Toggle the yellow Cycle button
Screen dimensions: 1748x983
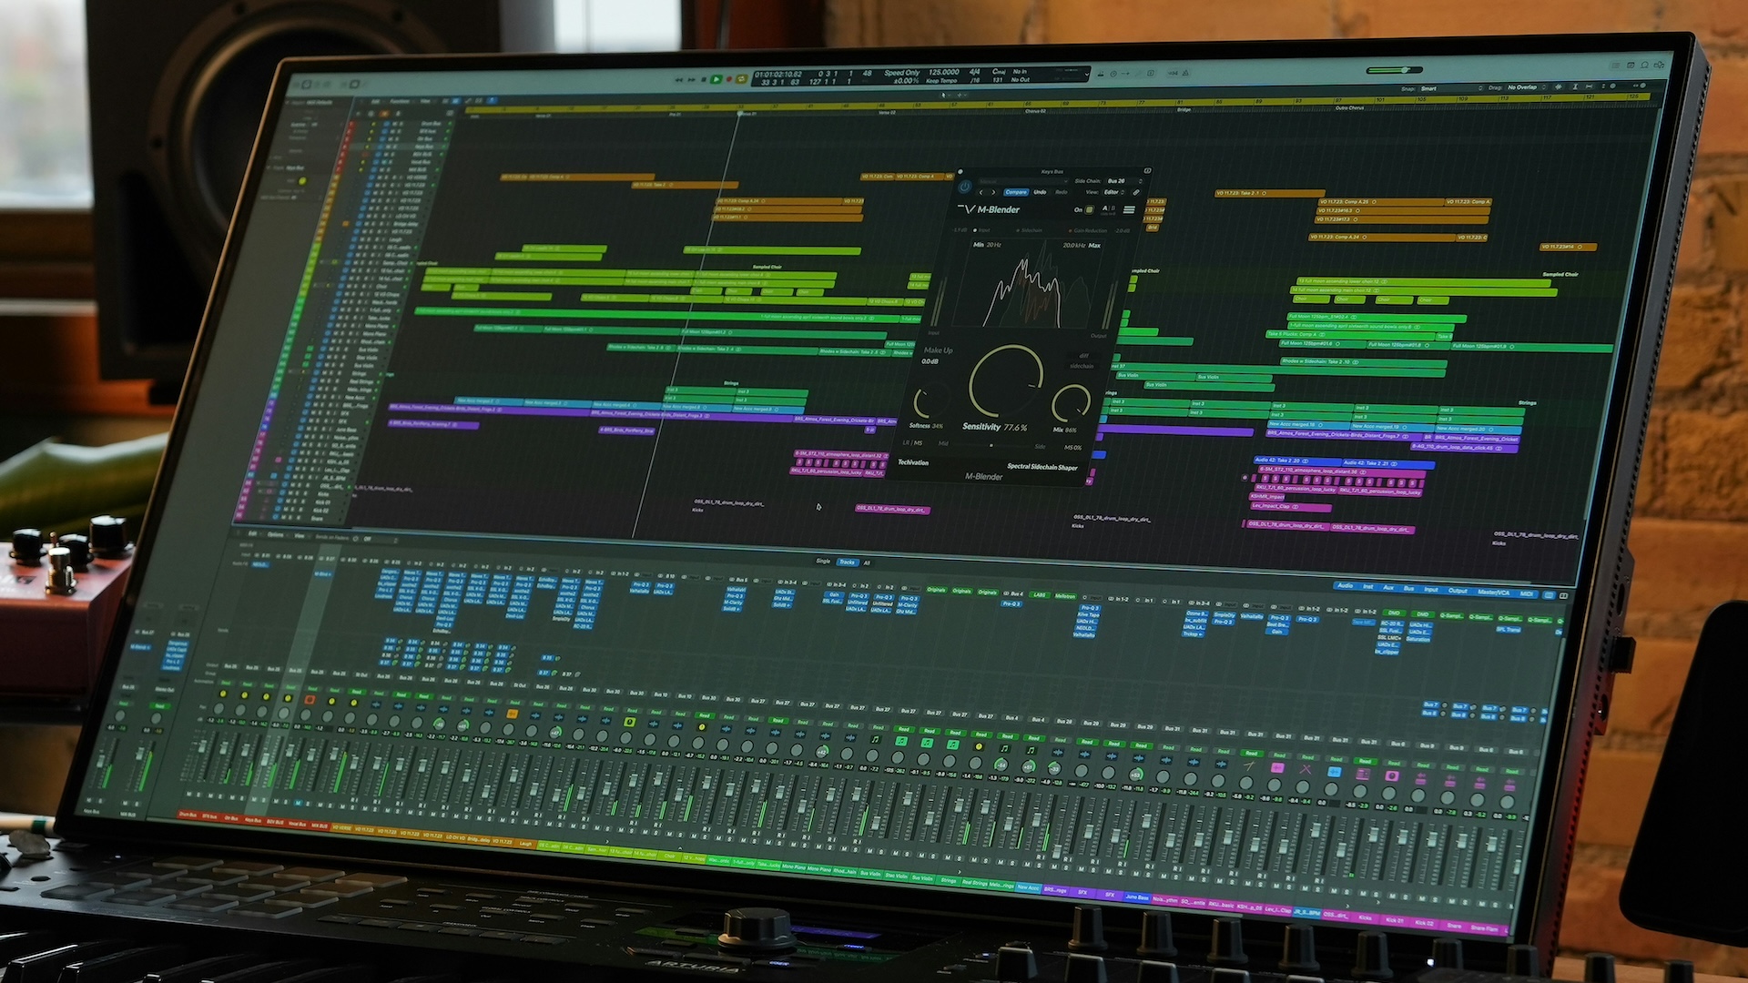click(x=741, y=79)
